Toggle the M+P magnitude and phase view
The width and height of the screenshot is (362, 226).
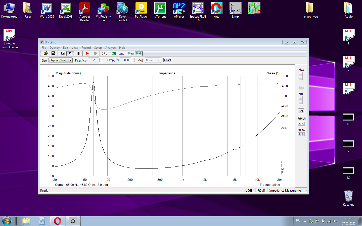(x=139, y=53)
